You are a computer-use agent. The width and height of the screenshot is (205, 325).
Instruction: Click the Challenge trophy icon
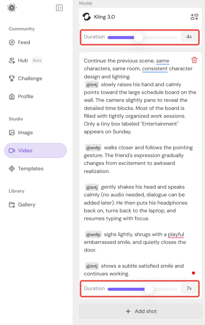(x=12, y=78)
